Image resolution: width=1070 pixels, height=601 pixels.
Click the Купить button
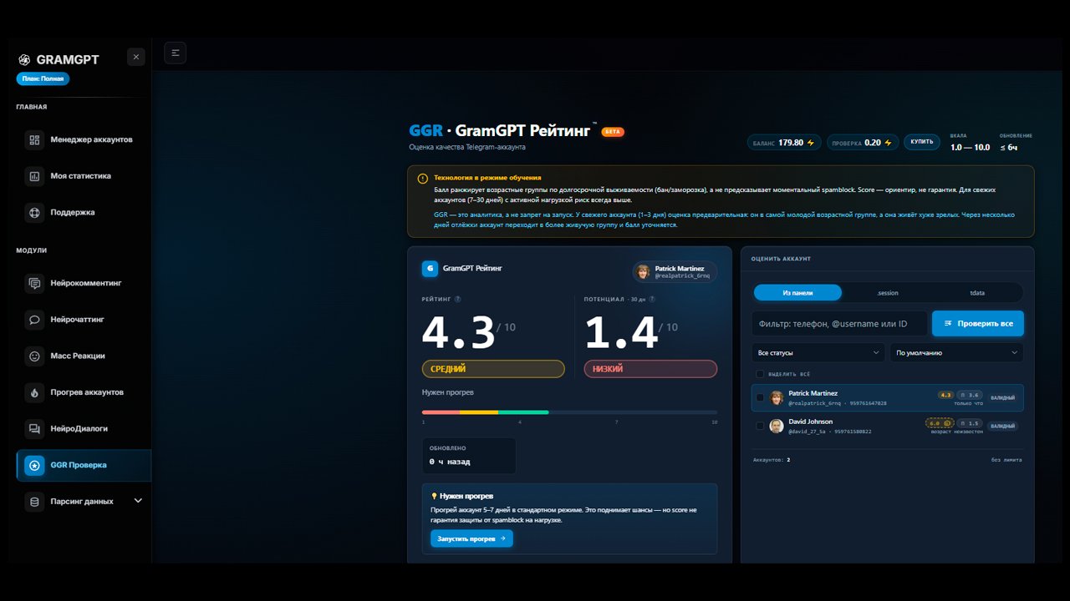click(922, 142)
